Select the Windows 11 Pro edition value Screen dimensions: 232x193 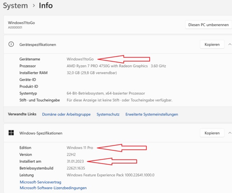point(80,148)
